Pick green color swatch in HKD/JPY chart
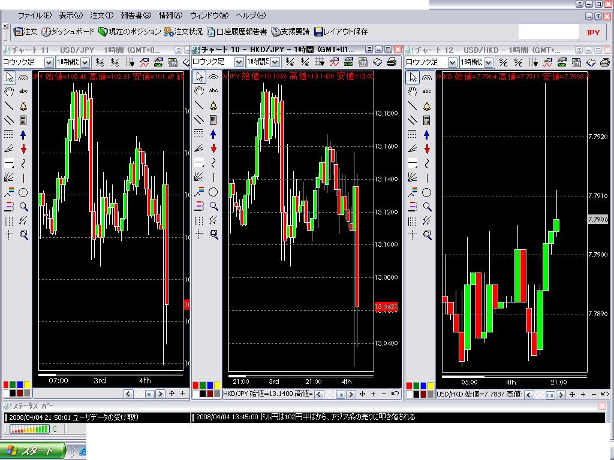 203,385
